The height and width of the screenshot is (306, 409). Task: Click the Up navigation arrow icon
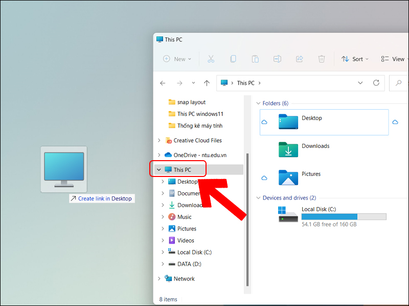(x=206, y=83)
